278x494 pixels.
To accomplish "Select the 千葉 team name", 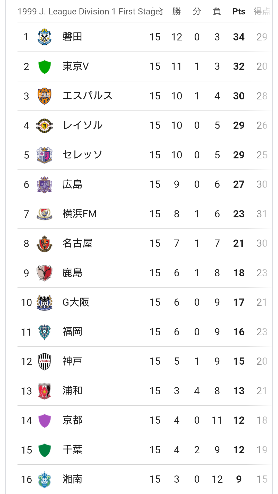I will coord(72,450).
